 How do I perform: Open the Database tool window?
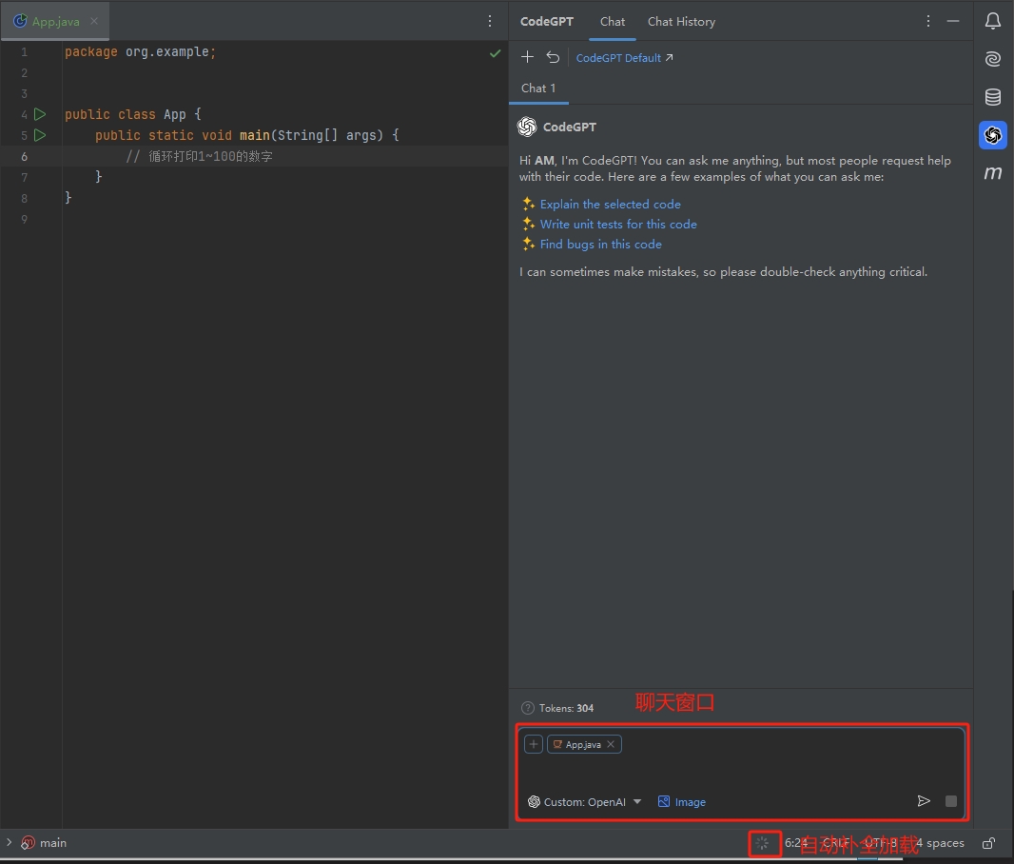pyautogui.click(x=993, y=97)
